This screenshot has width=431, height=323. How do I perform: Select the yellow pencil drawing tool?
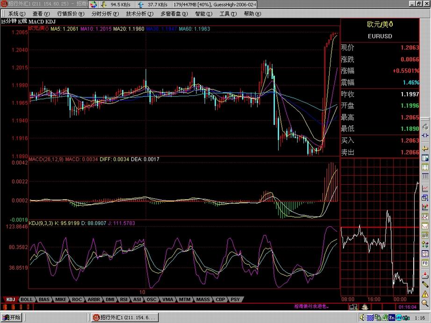425,283
